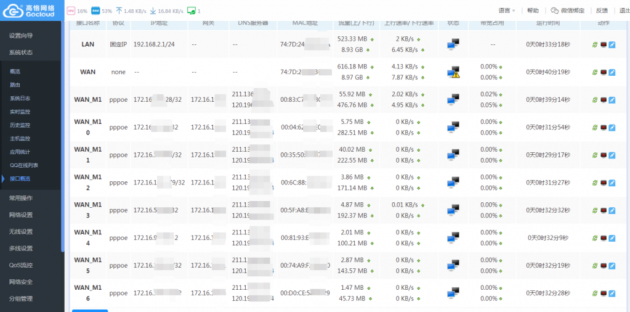
Task: Open the 反馈 feedback link
Action: 602,11
